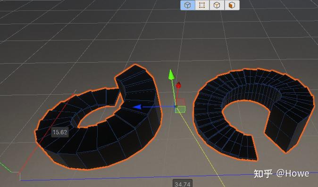Switch to Object selection mode

[x=188, y=5]
